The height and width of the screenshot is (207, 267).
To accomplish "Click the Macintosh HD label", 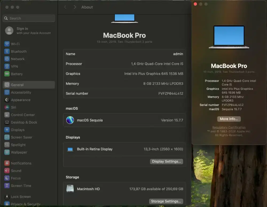I will point(88,189).
